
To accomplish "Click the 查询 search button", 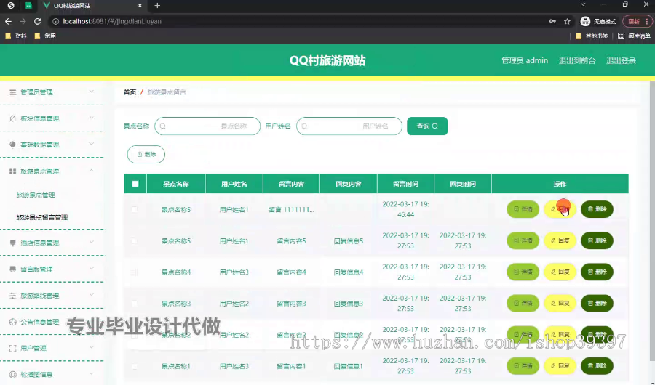I will pos(427,126).
